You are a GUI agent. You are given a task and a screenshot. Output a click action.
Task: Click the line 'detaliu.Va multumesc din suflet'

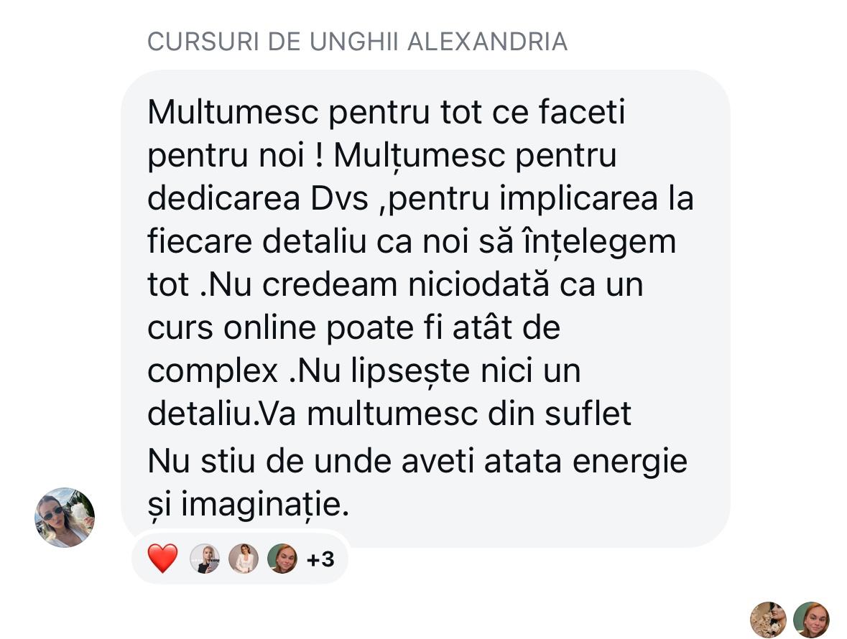click(x=389, y=414)
